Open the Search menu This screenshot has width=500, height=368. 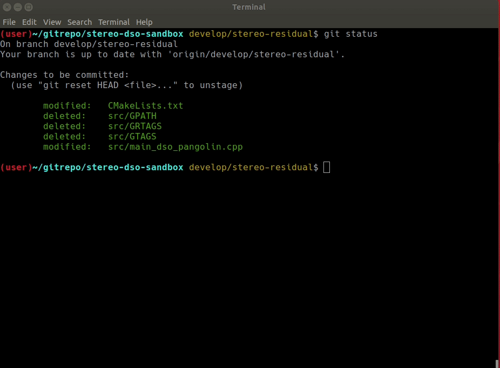click(x=79, y=22)
